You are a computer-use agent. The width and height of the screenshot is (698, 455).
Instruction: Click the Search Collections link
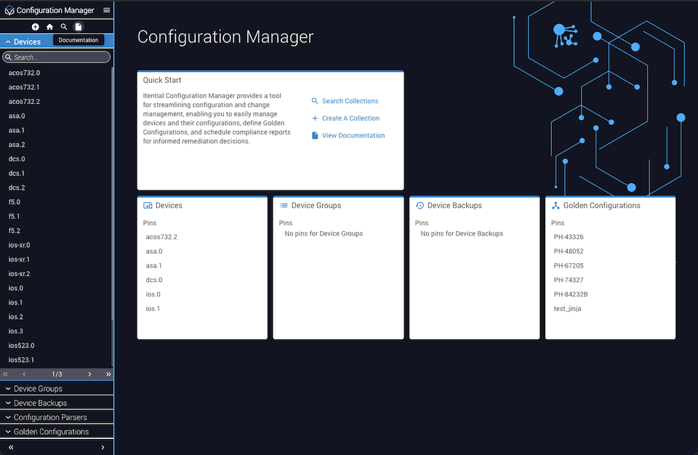350,101
